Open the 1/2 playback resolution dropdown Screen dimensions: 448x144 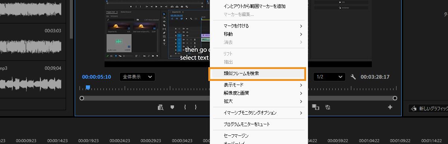(x=329, y=77)
